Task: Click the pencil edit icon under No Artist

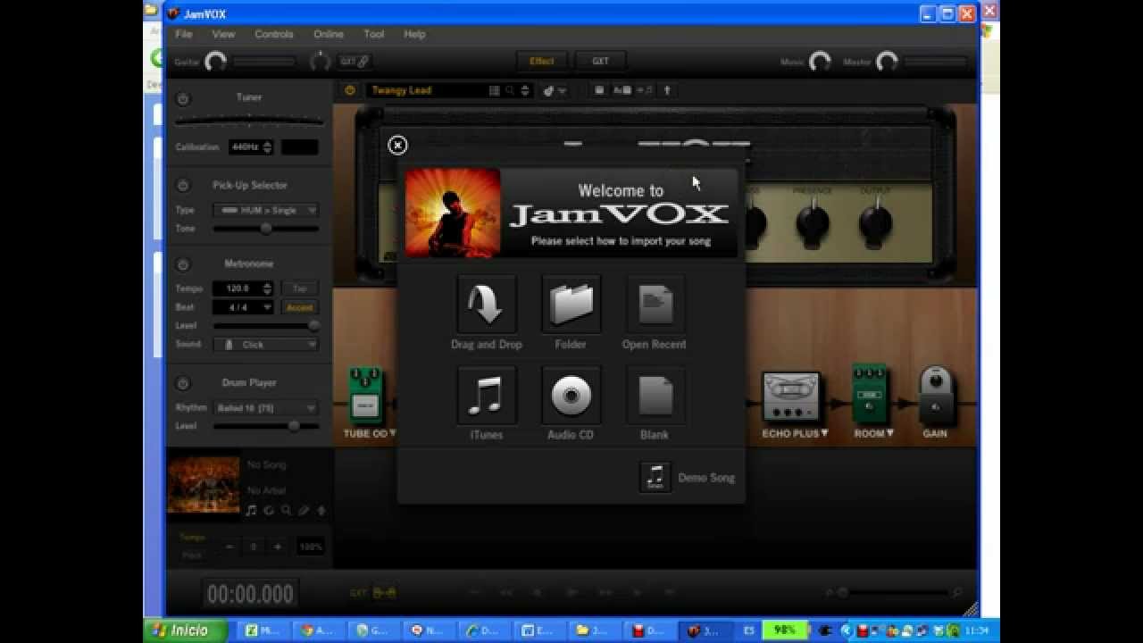Action: coord(304,511)
